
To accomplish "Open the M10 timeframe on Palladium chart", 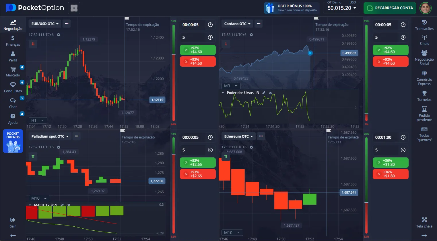I will pyautogui.click(x=39, y=198).
